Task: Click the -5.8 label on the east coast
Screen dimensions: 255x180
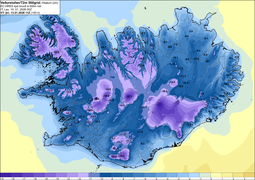Action: (x=237, y=57)
